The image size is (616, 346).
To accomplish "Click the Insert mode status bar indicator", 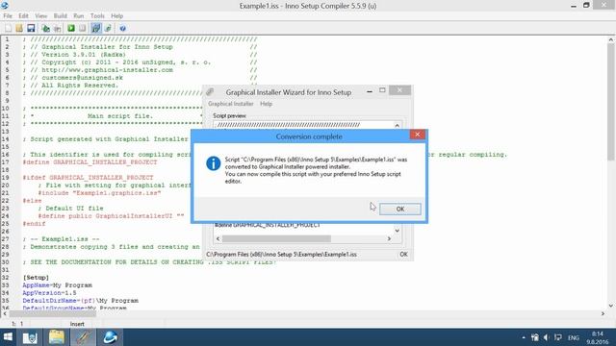I will tap(77, 324).
